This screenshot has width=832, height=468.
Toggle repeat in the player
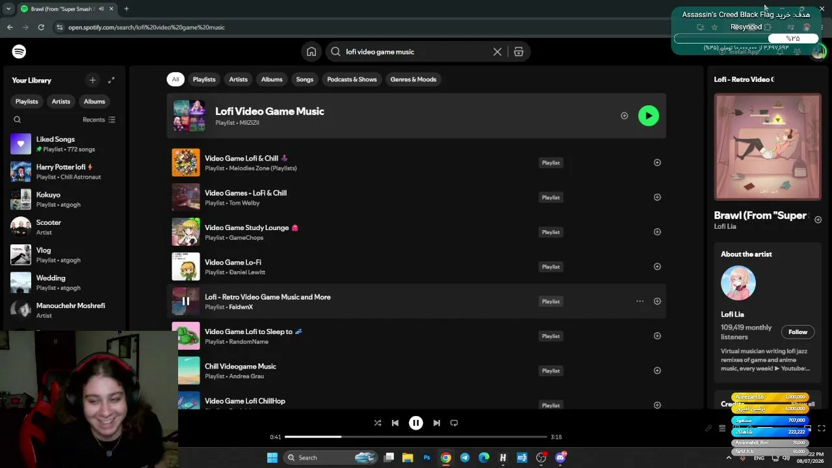click(454, 422)
